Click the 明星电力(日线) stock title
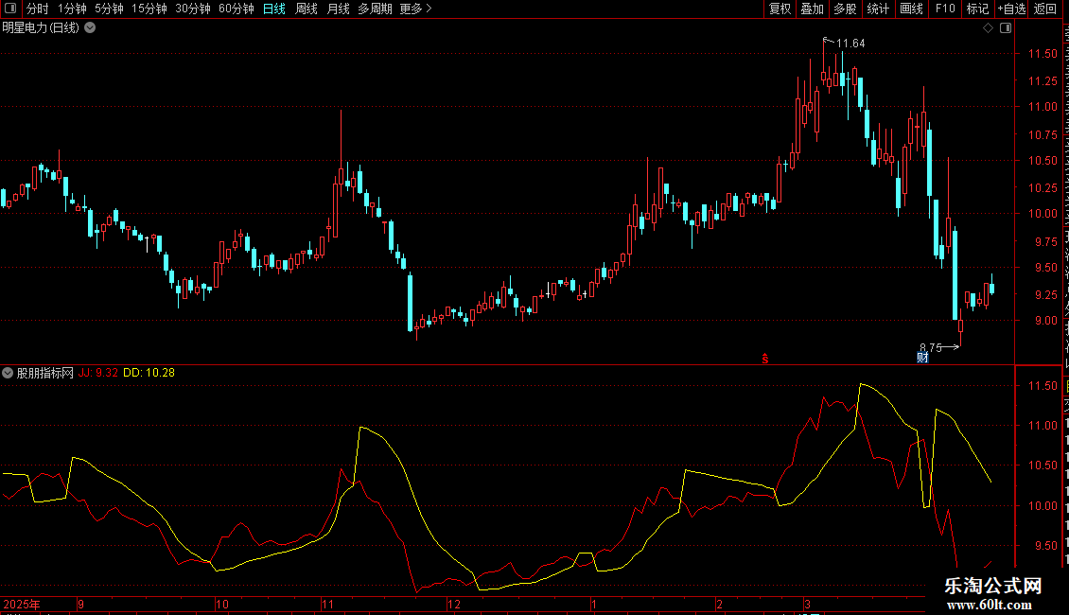The width and height of the screenshot is (1069, 615). (x=41, y=28)
